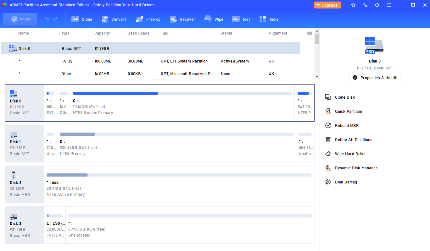
Task: Open the Wipe tool in toolbar
Action: click(x=214, y=19)
